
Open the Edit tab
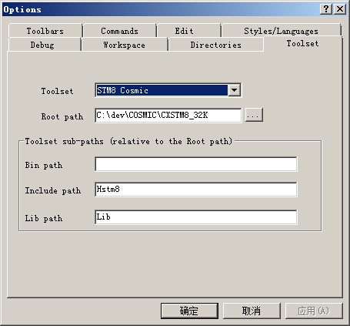click(184, 31)
